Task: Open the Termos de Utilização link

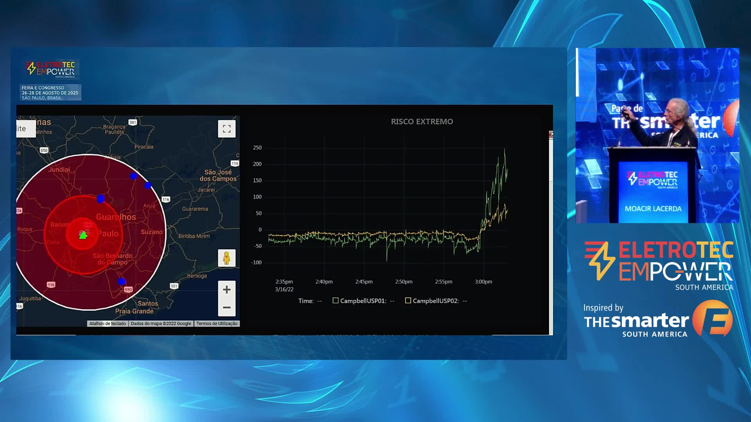Action: point(217,324)
